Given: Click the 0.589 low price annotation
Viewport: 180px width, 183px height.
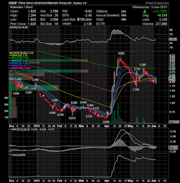Looking at the screenshot, I should 106,122.
